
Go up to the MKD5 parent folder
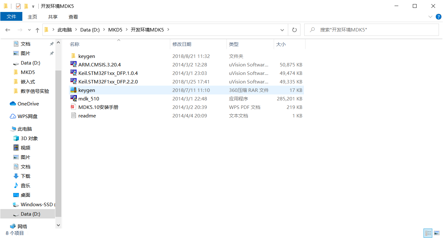click(37, 30)
